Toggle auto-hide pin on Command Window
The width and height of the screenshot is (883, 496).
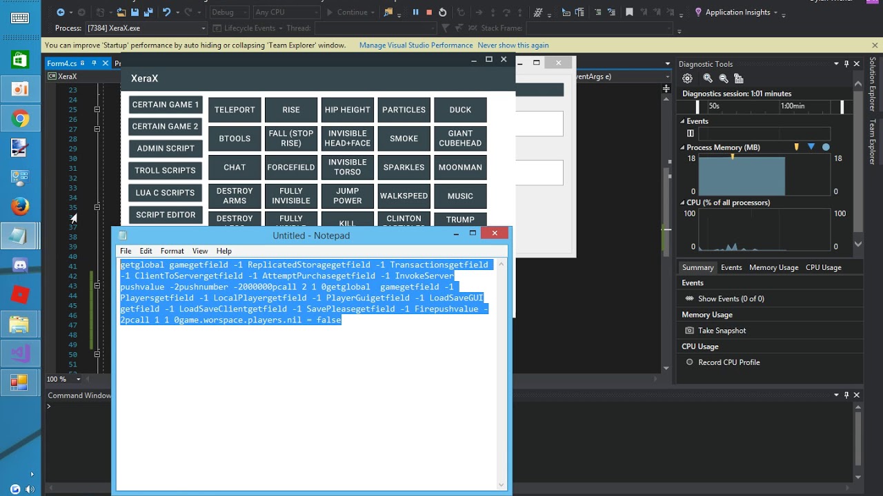(846, 395)
